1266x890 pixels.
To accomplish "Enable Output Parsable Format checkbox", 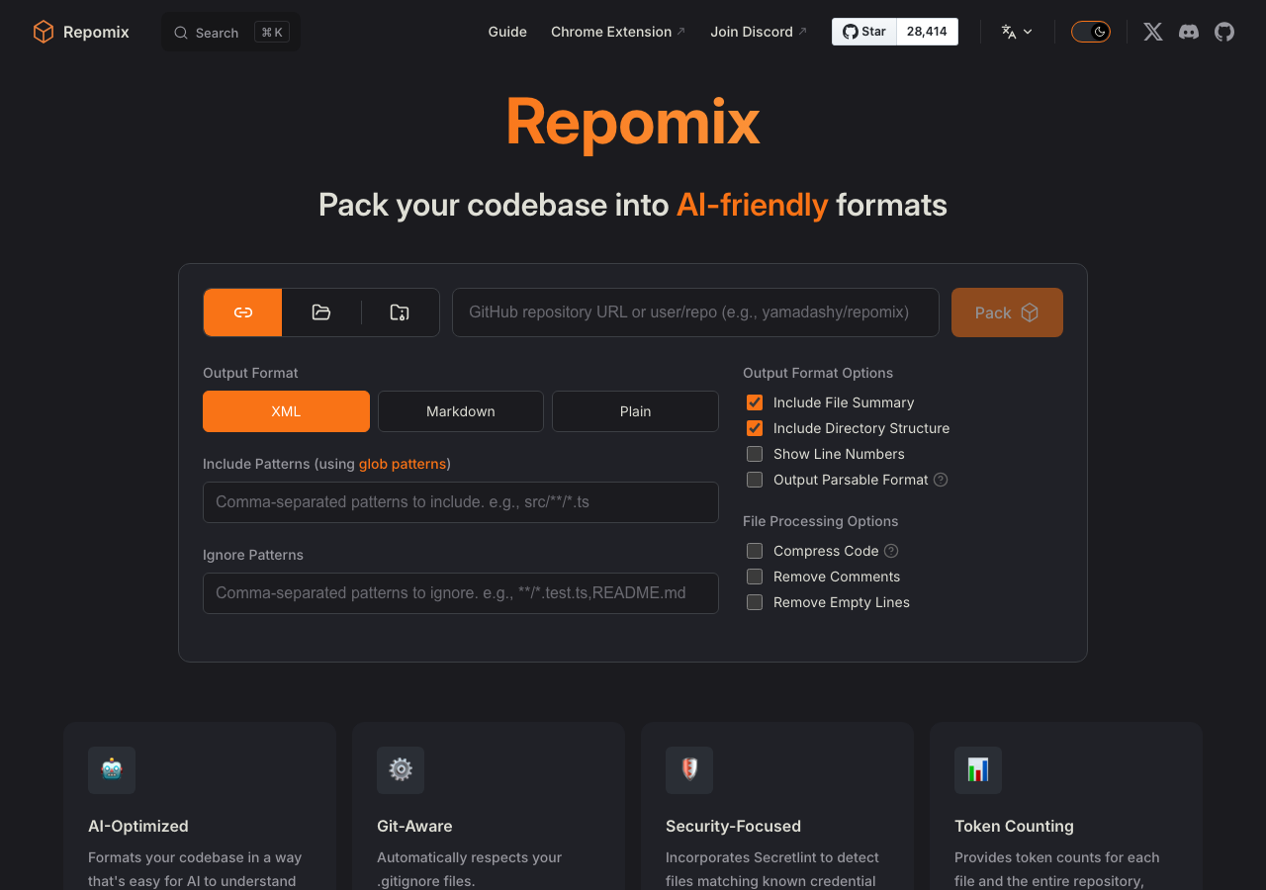I will (x=755, y=480).
